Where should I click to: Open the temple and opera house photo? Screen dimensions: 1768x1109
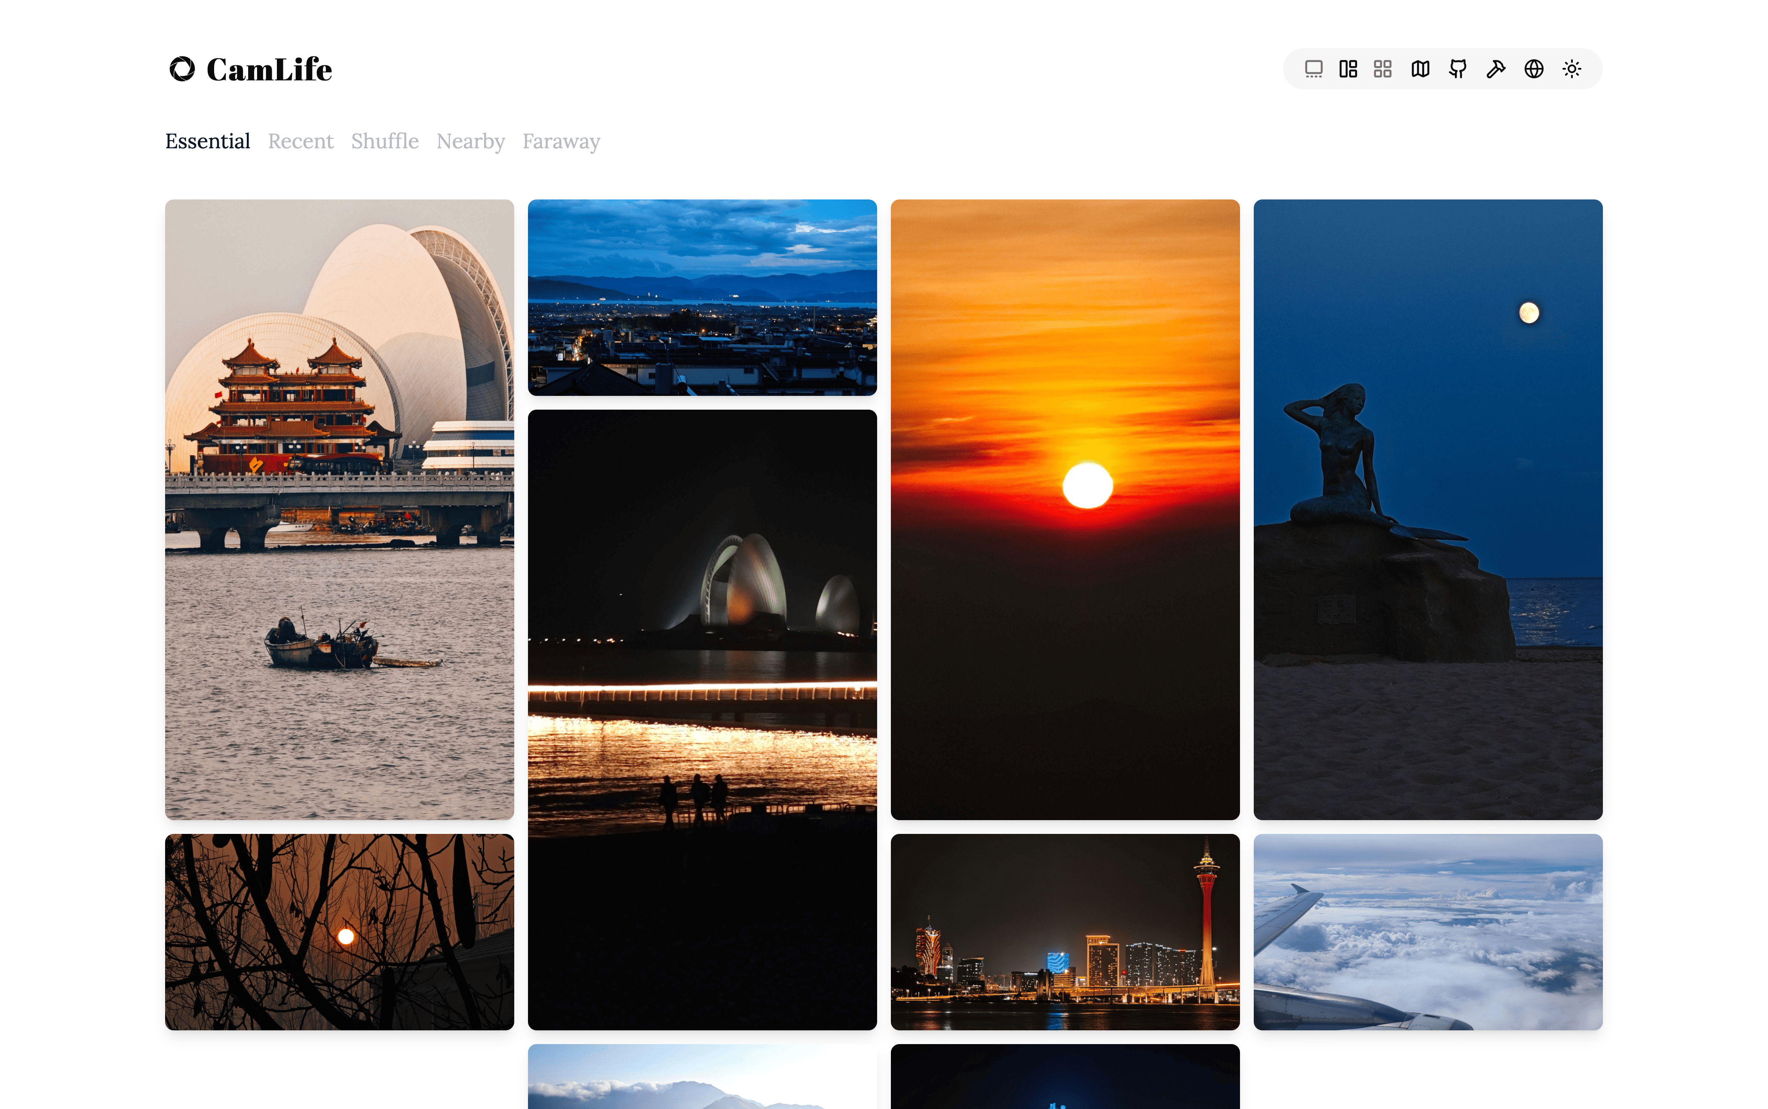pyautogui.click(x=339, y=506)
